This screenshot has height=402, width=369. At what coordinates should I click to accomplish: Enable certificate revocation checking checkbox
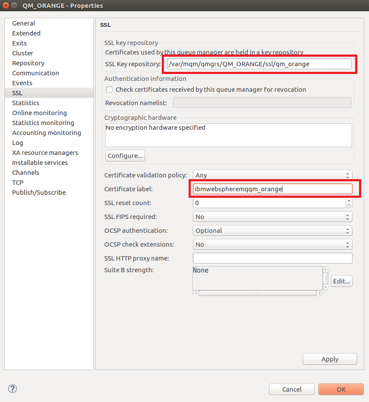click(x=109, y=90)
